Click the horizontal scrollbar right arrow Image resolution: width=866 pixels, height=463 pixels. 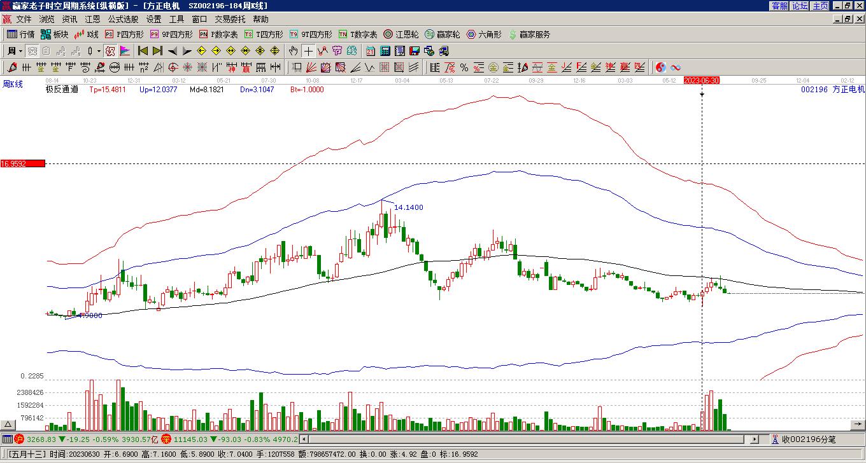(x=755, y=439)
